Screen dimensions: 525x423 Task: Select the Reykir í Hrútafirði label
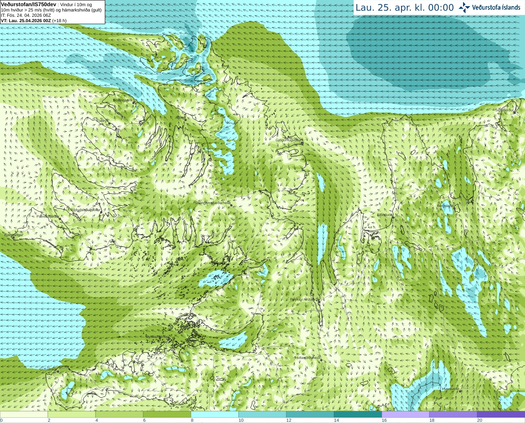(x=304, y=299)
